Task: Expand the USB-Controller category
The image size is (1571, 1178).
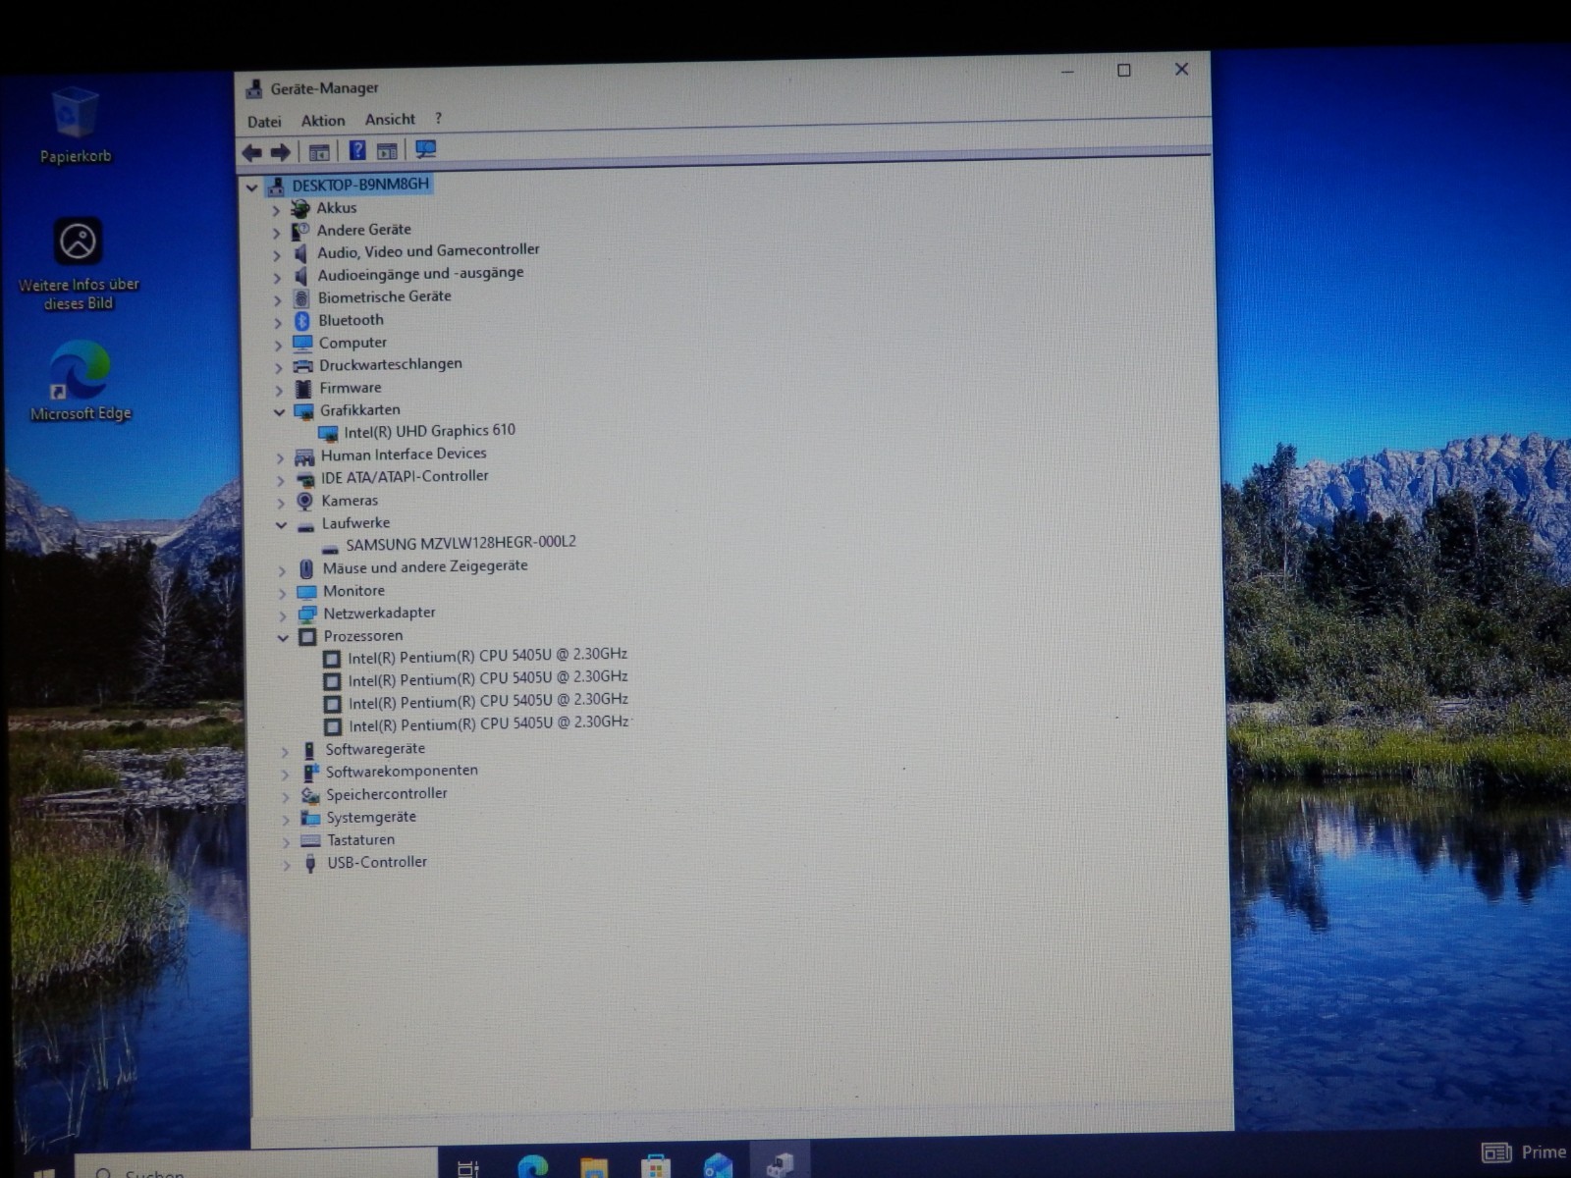Action: click(287, 866)
